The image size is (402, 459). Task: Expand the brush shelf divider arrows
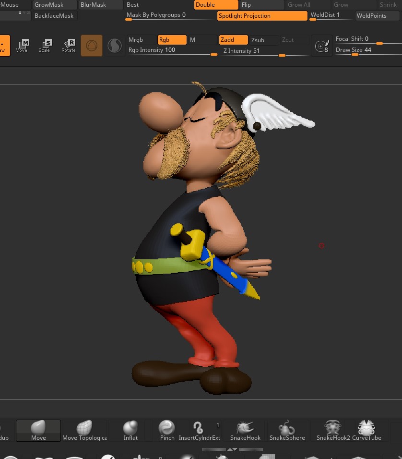click(x=232, y=449)
